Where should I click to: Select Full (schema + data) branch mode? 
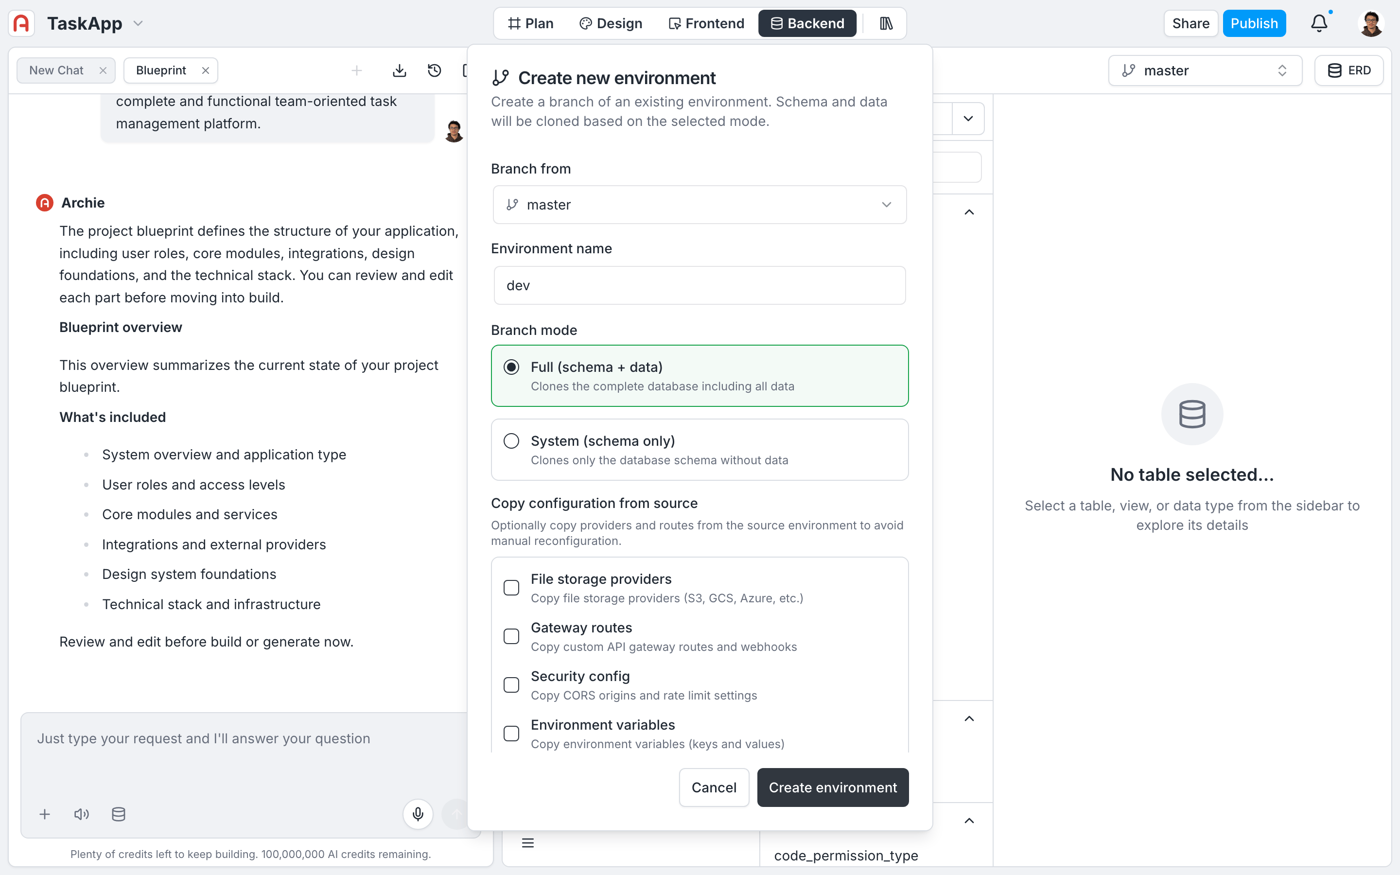(700, 376)
